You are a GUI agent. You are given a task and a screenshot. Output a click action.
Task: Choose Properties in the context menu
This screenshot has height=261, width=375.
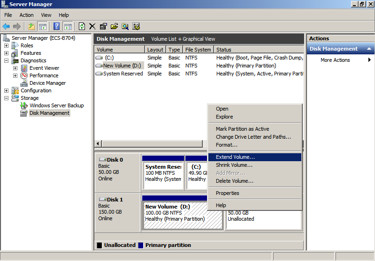(255, 193)
